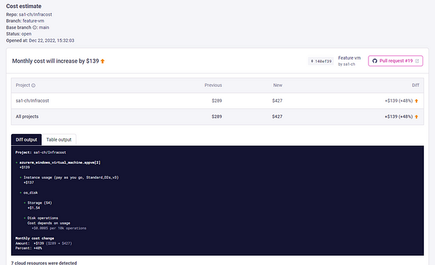
Task: Click Percent: +48% line in diff
Action: coord(29,248)
